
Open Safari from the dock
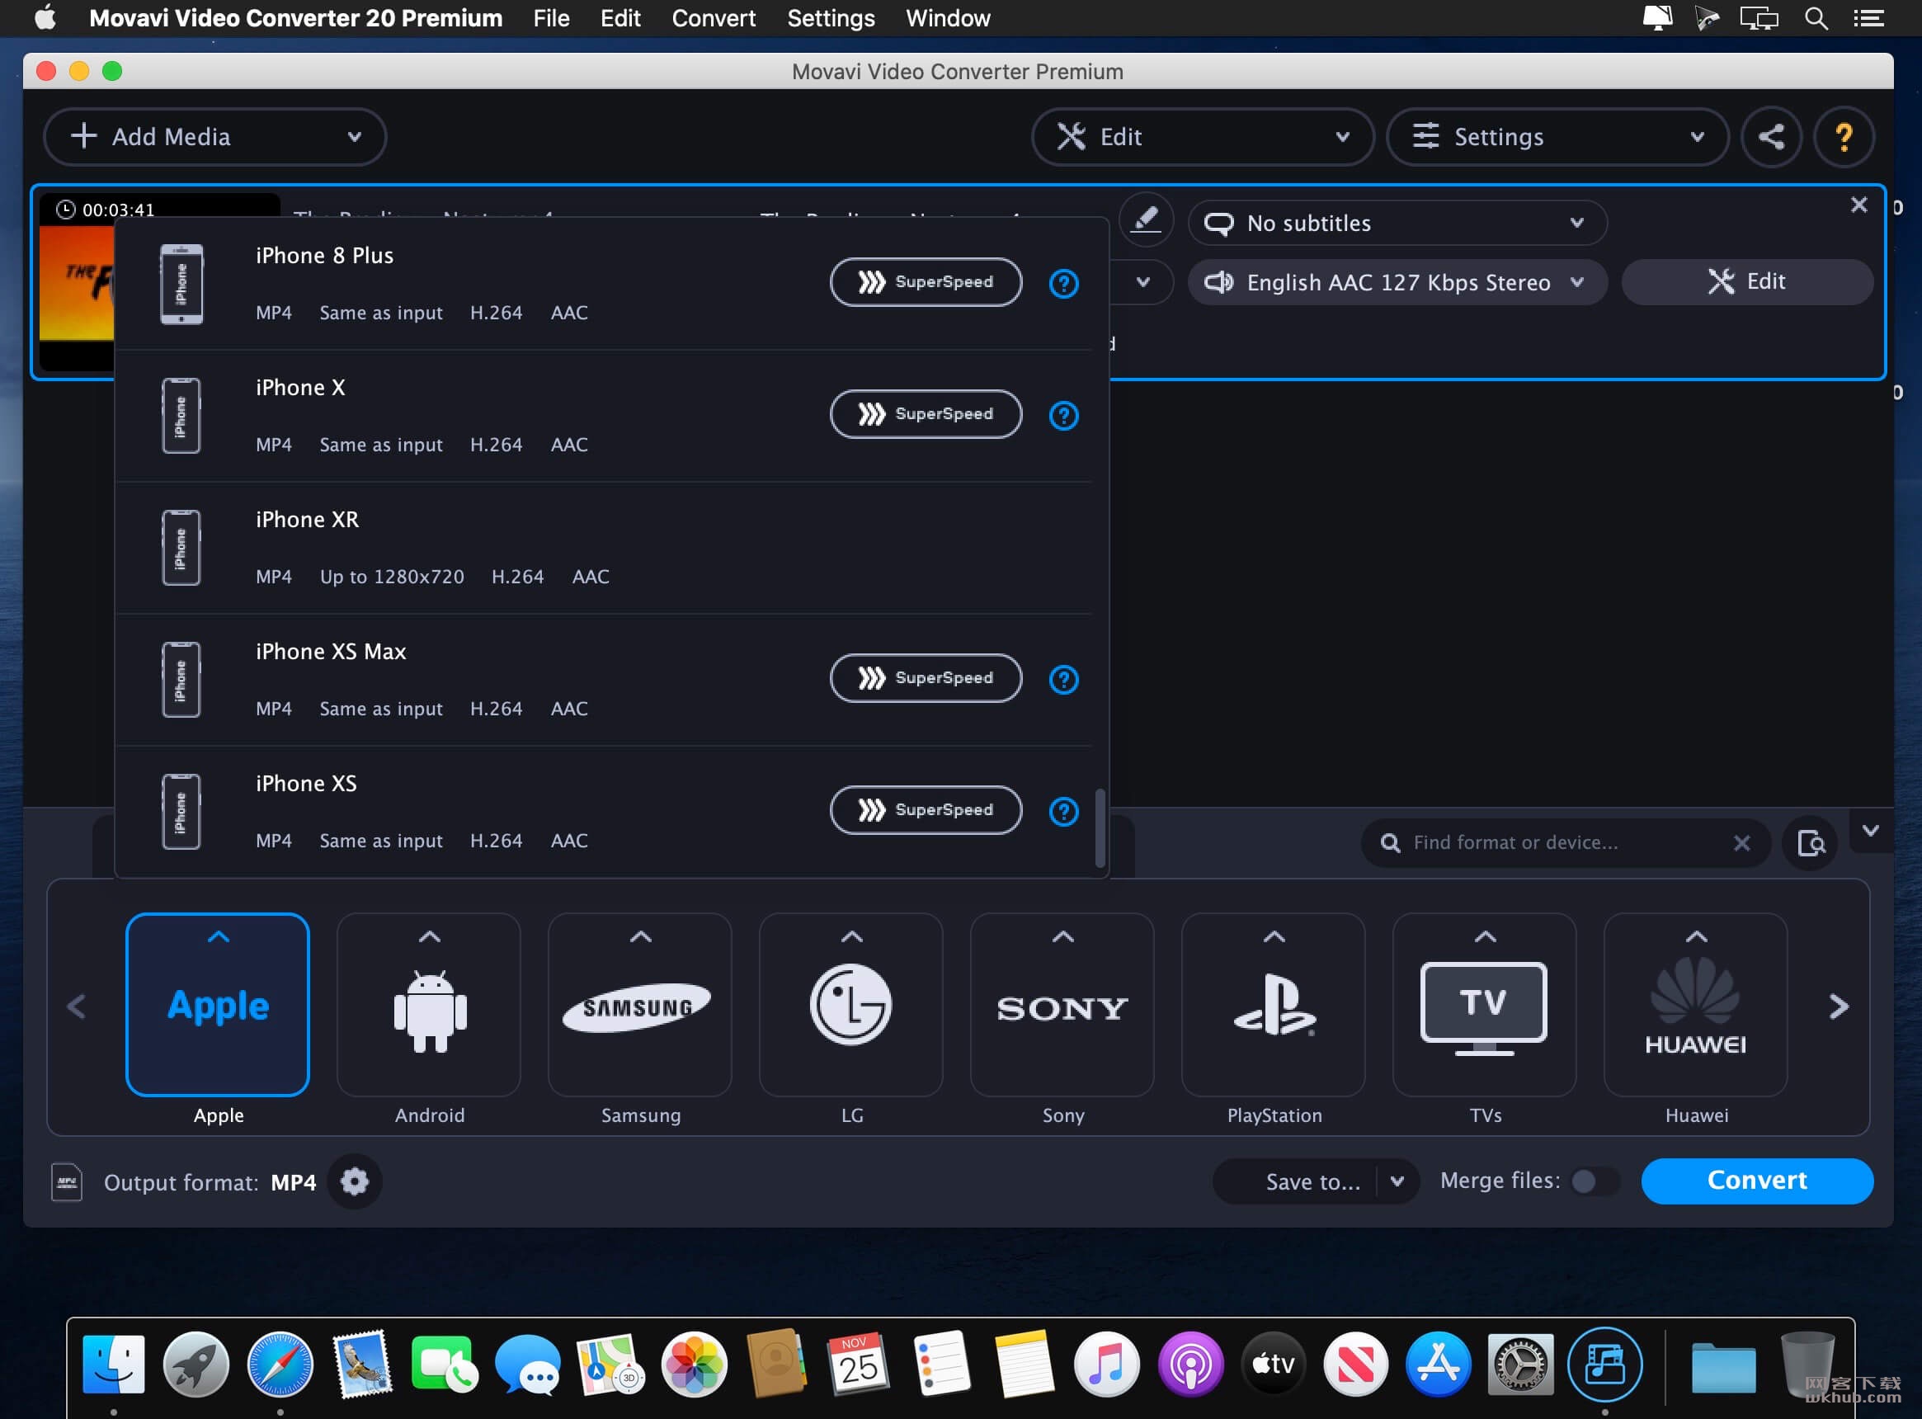click(280, 1363)
